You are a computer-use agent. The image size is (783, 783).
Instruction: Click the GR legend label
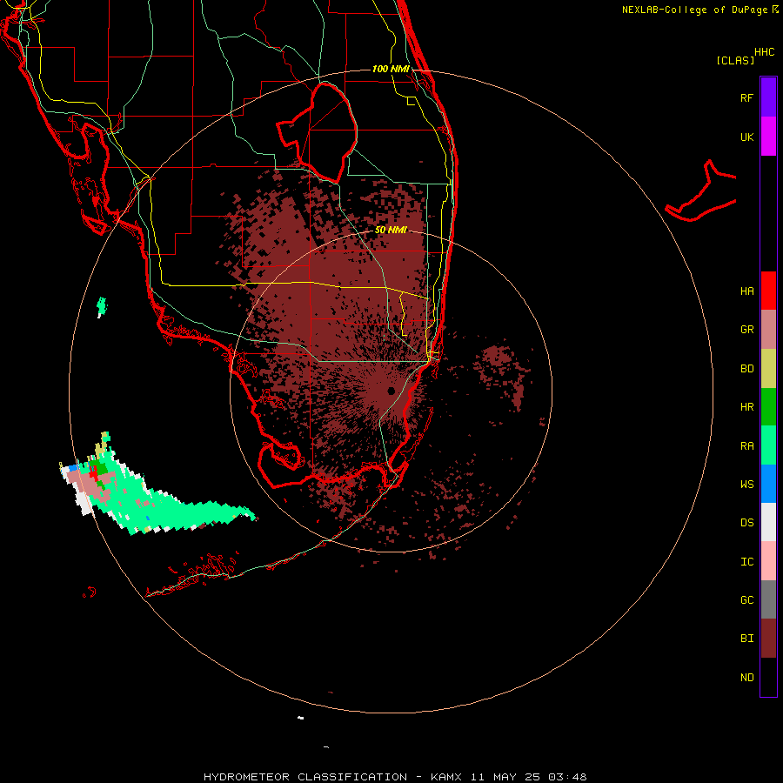coord(746,330)
